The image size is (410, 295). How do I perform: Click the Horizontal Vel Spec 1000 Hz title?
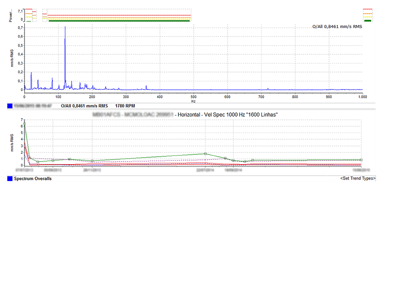[228, 114]
